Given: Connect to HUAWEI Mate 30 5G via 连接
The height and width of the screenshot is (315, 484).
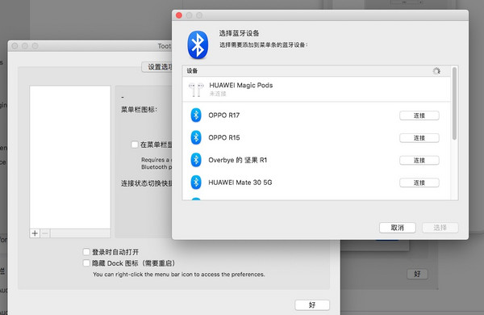Looking at the screenshot, I should coord(419,183).
